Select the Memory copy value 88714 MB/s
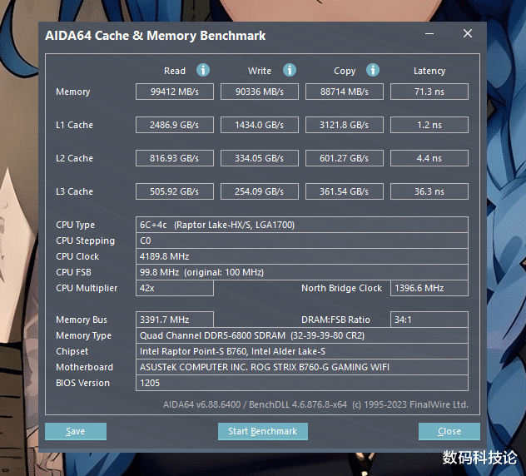The image size is (526, 476). [x=345, y=92]
